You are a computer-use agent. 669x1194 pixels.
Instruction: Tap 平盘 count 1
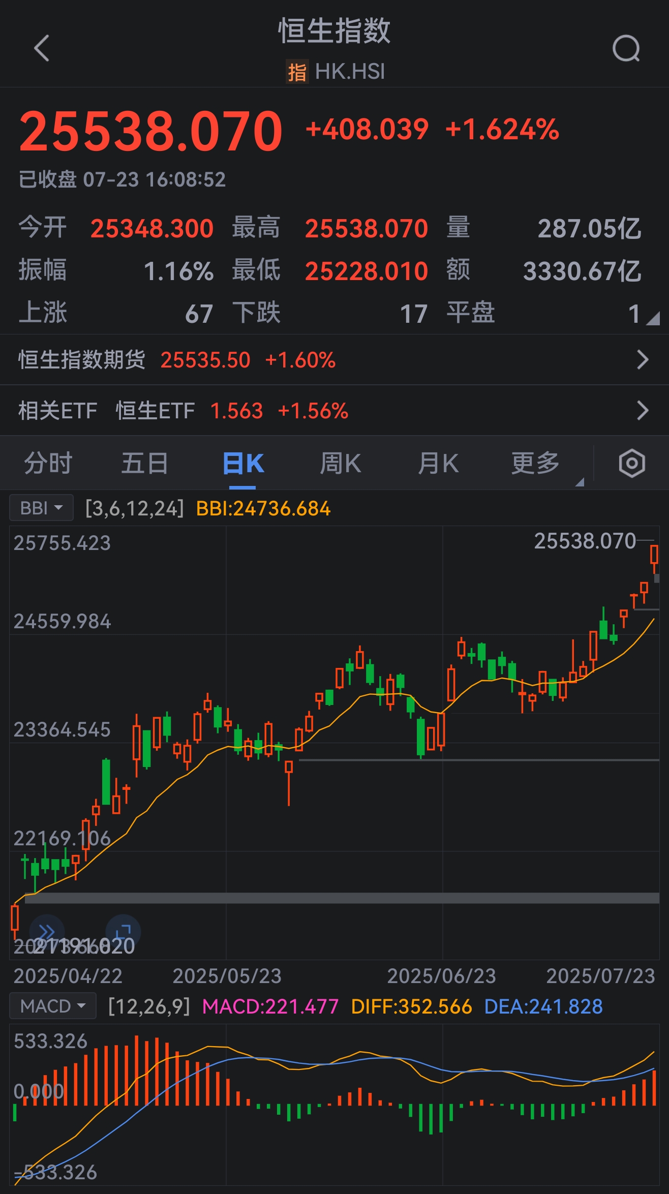pyautogui.click(x=634, y=314)
